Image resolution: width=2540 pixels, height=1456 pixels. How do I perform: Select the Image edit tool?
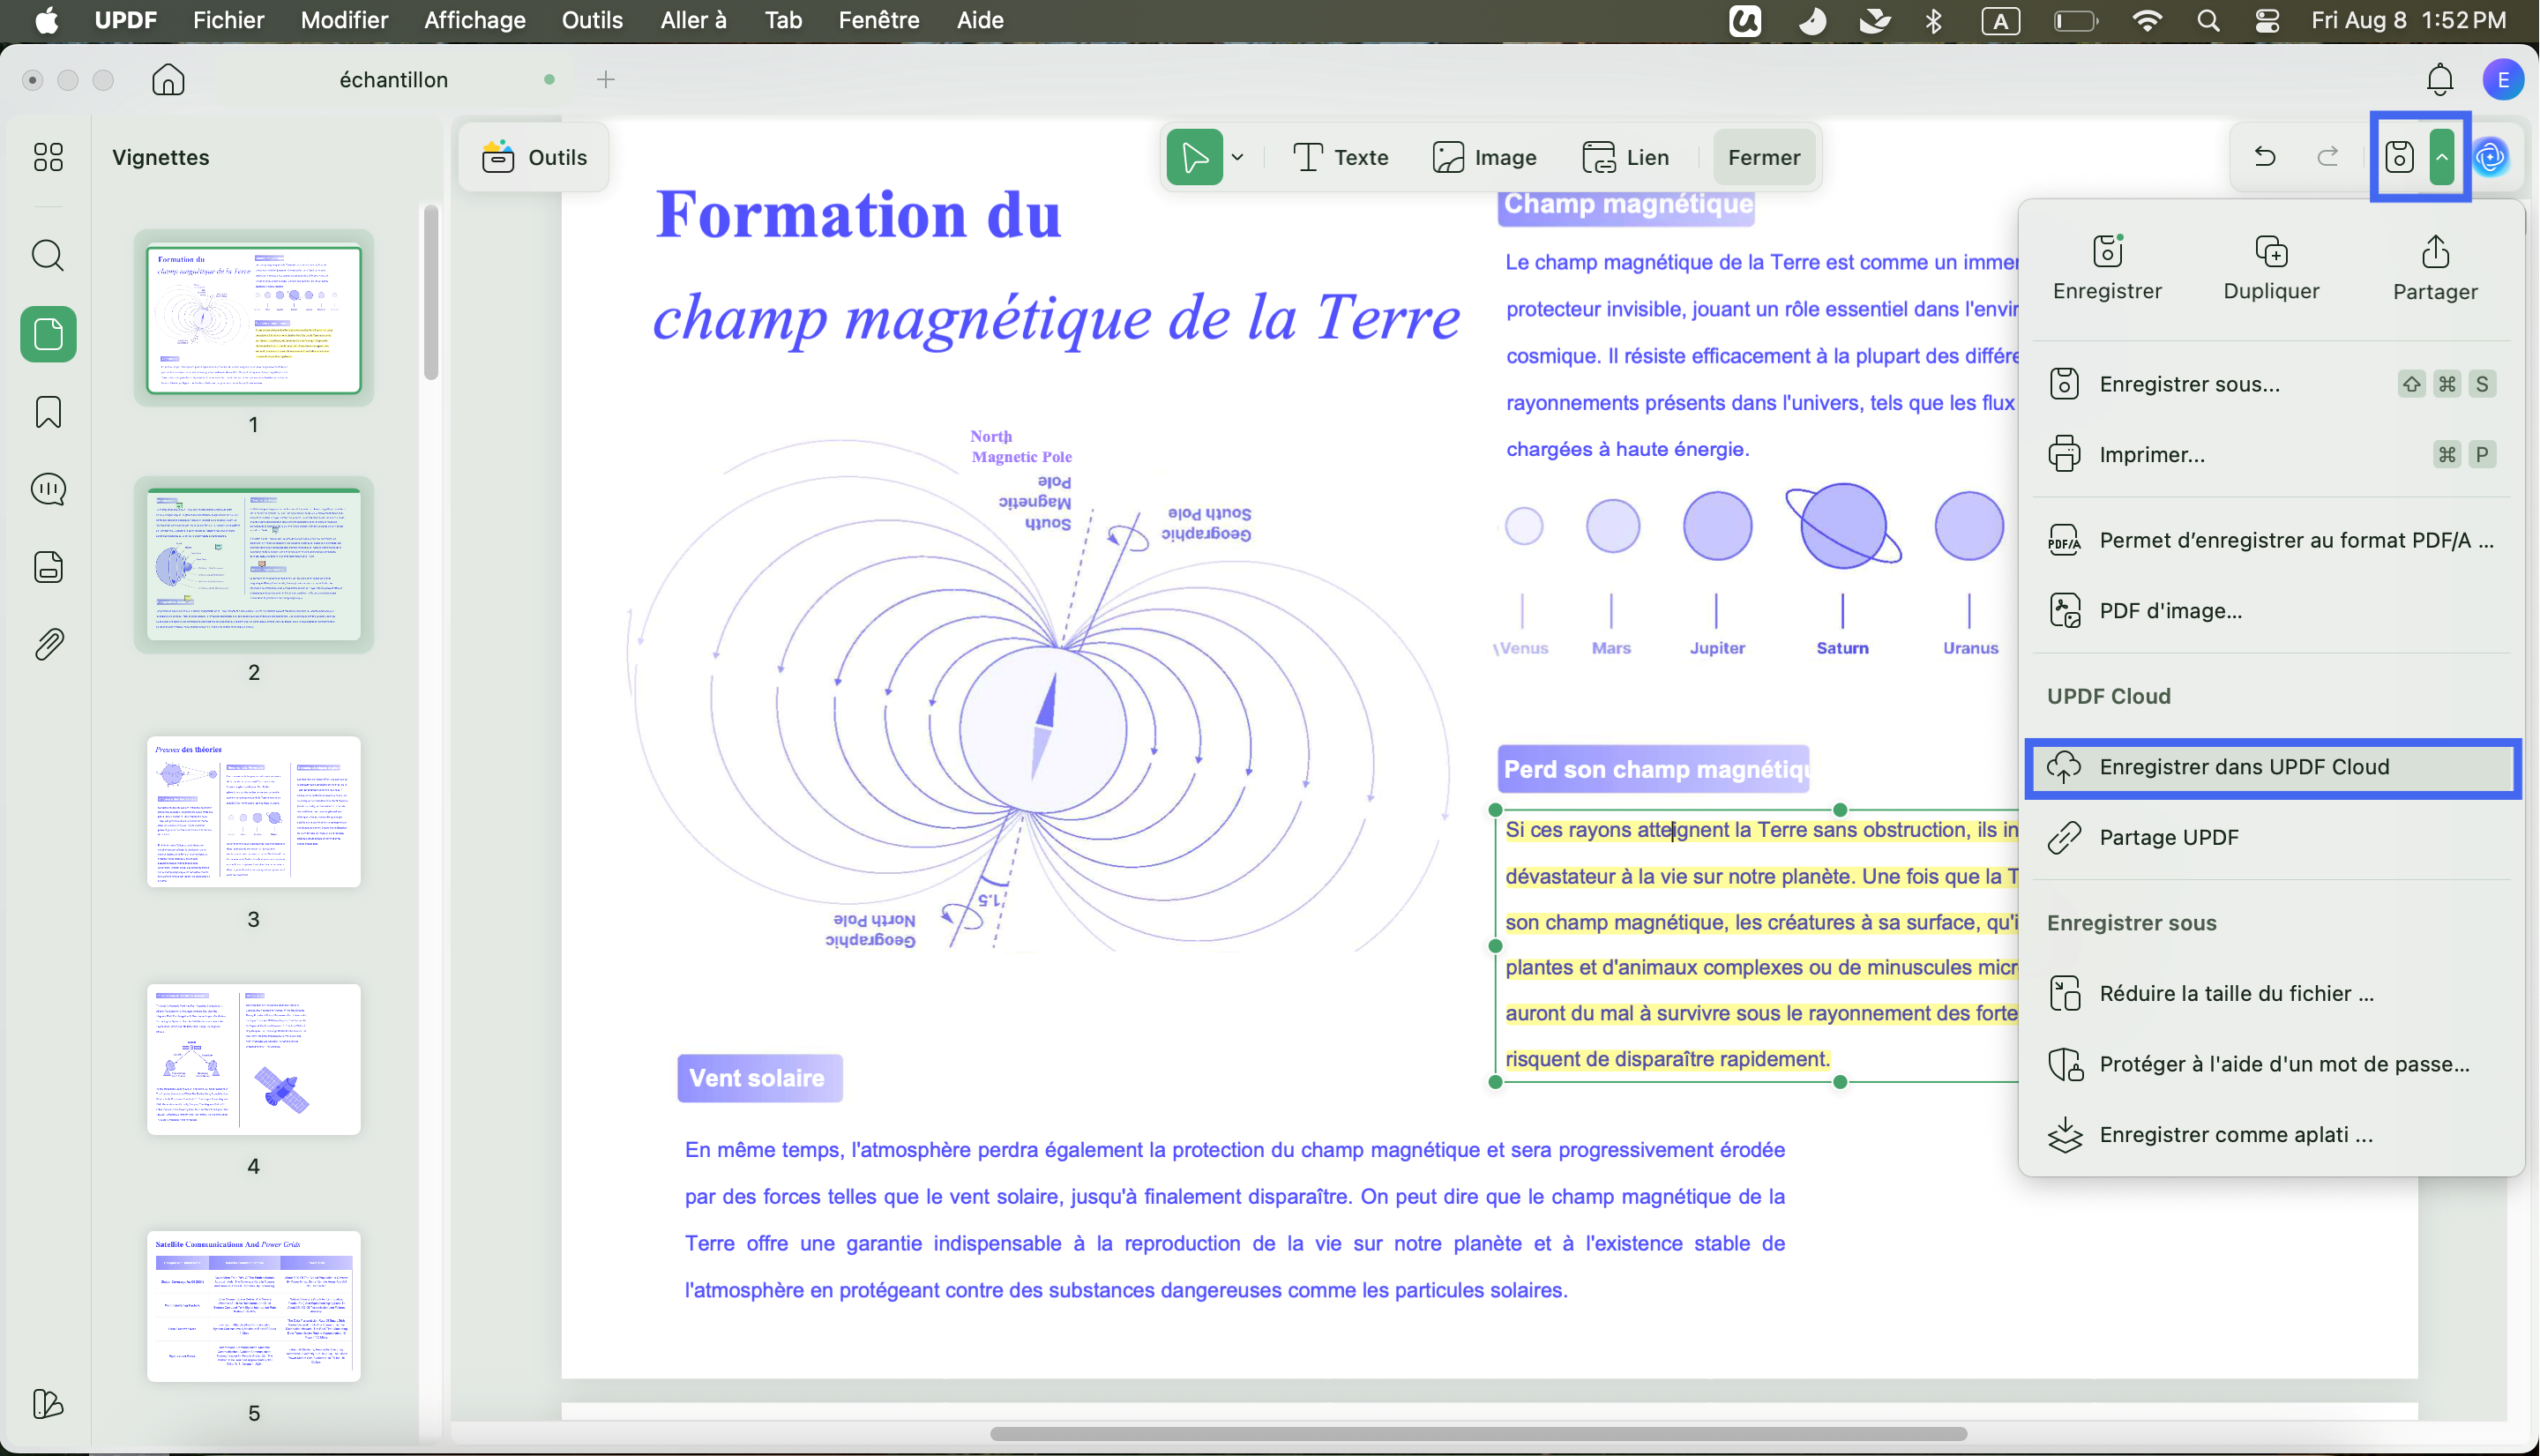[1484, 157]
